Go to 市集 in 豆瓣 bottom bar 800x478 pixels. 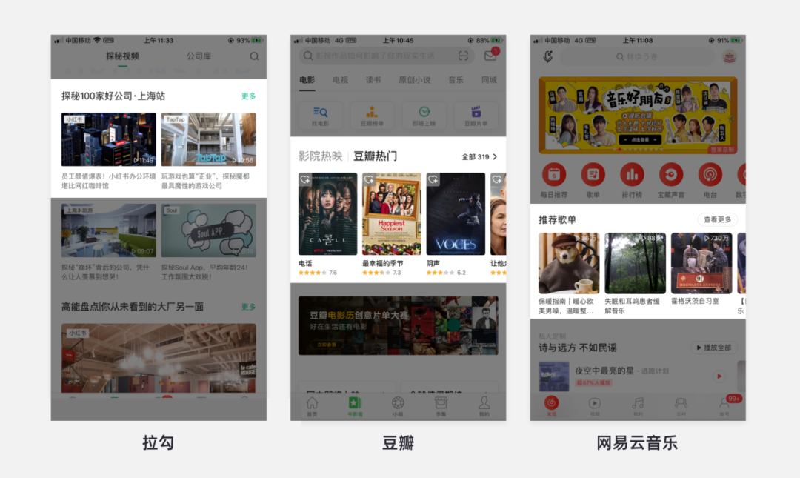coord(441,407)
